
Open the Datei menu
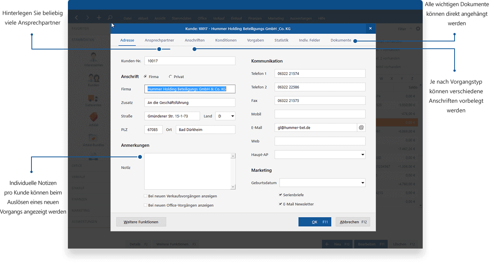128,18
